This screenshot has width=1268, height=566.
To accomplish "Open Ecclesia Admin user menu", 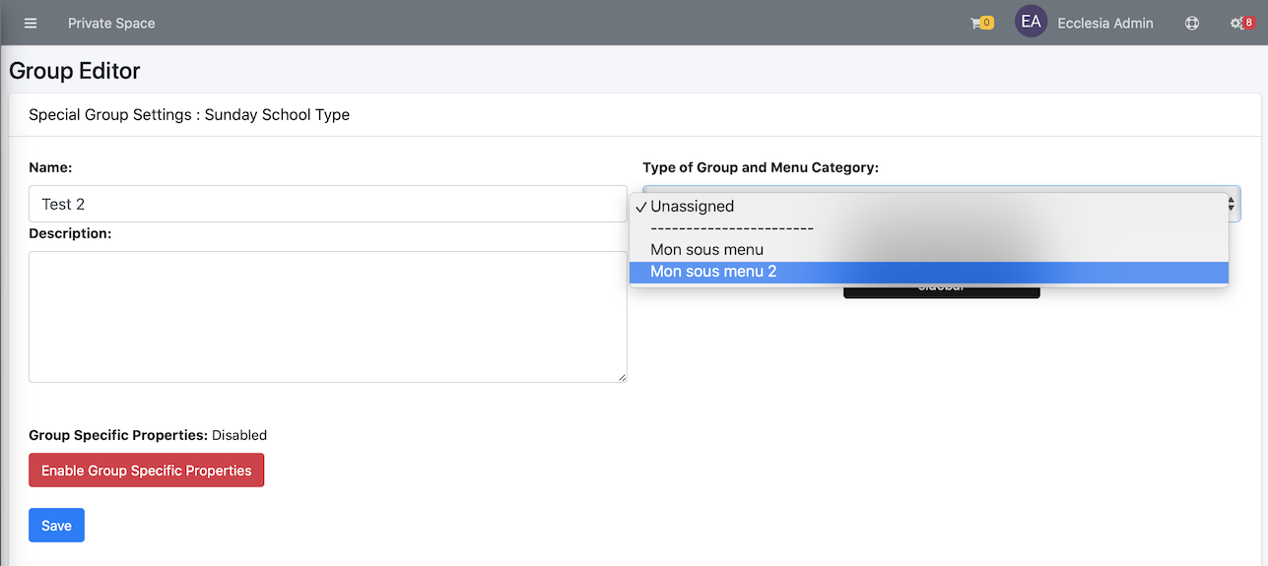I will click(x=1104, y=23).
